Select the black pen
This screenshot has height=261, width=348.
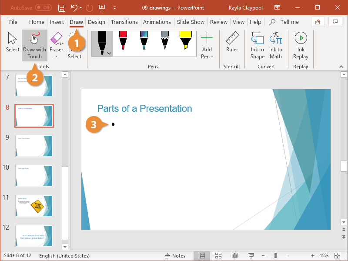(x=102, y=43)
